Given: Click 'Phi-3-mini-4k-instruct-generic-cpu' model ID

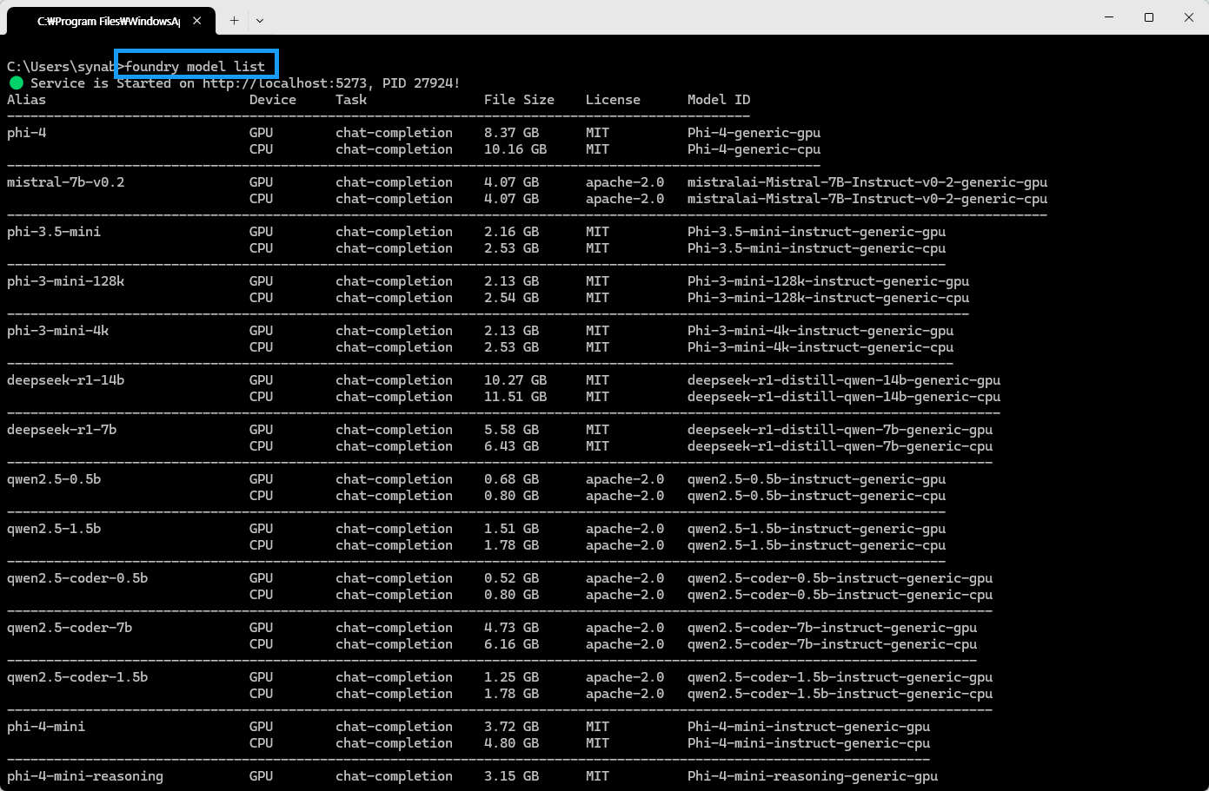Looking at the screenshot, I should tap(820, 347).
